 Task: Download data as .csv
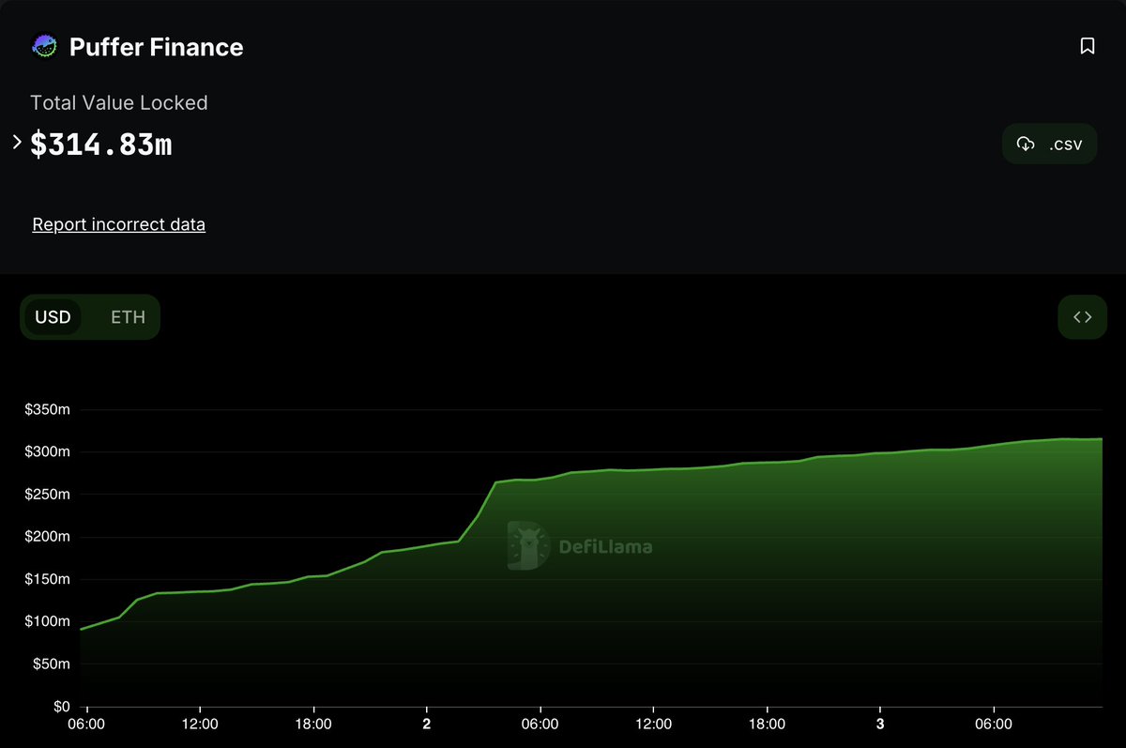point(1049,144)
